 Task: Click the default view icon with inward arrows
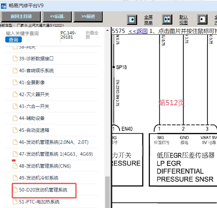(167, 19)
